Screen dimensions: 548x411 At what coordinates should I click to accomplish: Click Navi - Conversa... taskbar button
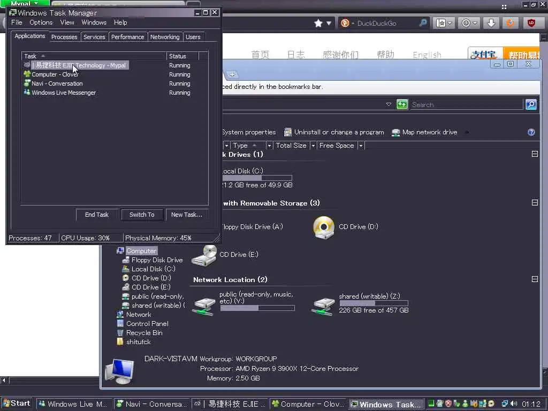(151, 404)
